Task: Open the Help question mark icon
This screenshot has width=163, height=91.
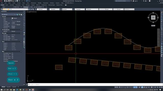Action: (x=150, y=1)
